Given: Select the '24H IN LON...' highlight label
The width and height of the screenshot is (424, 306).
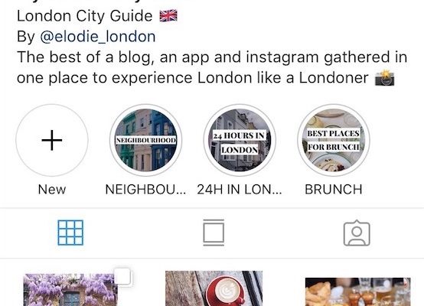Looking at the screenshot, I should click(240, 189).
